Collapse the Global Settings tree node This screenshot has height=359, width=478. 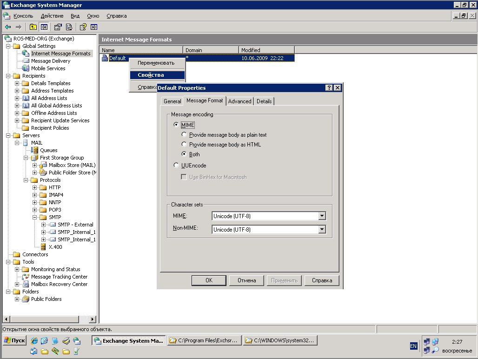tap(8, 46)
